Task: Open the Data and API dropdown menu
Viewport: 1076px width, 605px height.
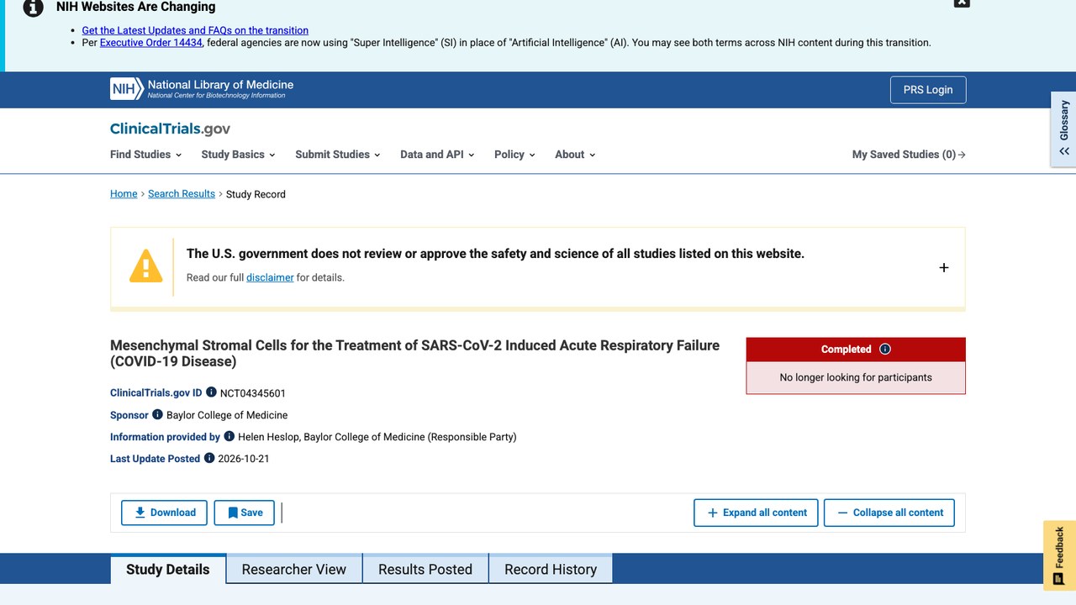Action: click(x=437, y=155)
